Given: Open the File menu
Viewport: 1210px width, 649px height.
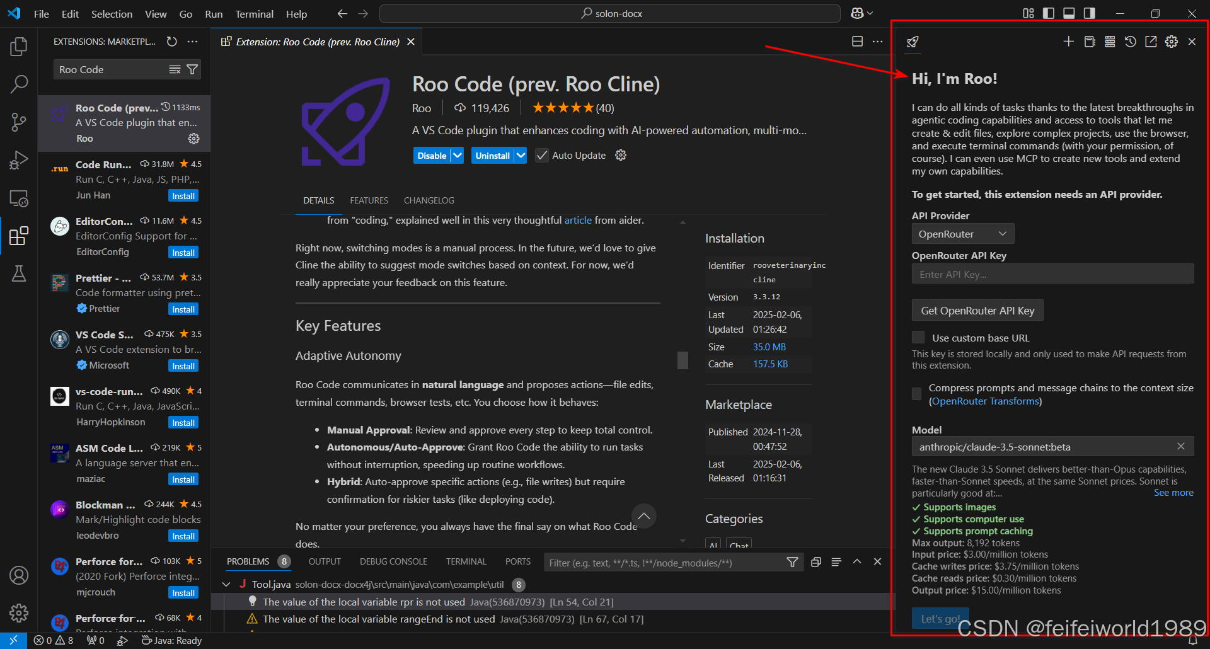Looking at the screenshot, I should tap(42, 14).
